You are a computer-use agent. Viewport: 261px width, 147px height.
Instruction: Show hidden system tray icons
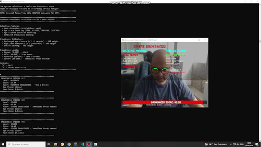point(231,144)
